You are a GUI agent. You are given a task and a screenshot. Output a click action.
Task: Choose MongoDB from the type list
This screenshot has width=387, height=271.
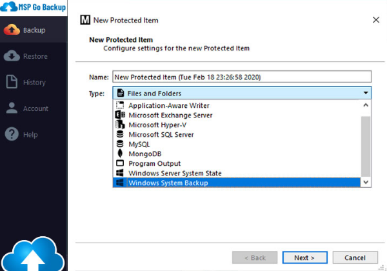(x=237, y=154)
